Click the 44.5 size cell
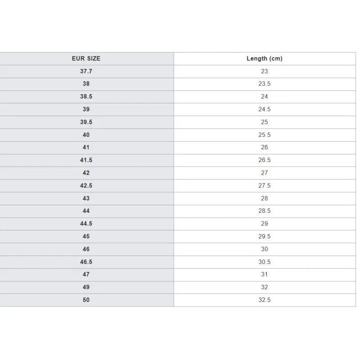Screen dimensions: 360x360 click(86, 224)
